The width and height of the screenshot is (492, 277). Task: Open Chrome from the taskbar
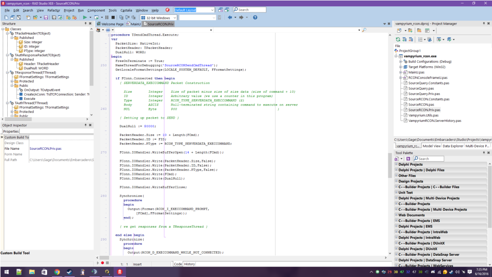(57, 272)
